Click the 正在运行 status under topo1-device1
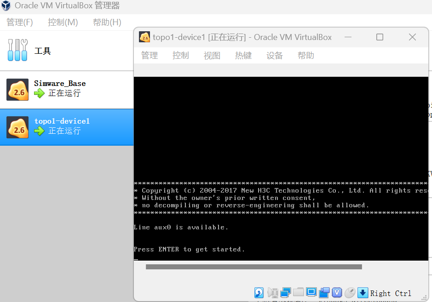Screen dimensions: 432x302 [x=64, y=131]
